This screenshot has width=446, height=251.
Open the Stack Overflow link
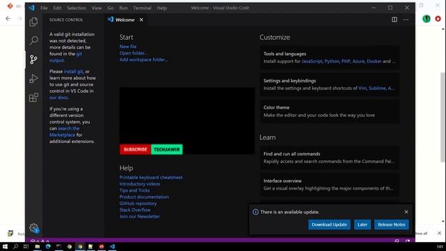(x=134, y=210)
